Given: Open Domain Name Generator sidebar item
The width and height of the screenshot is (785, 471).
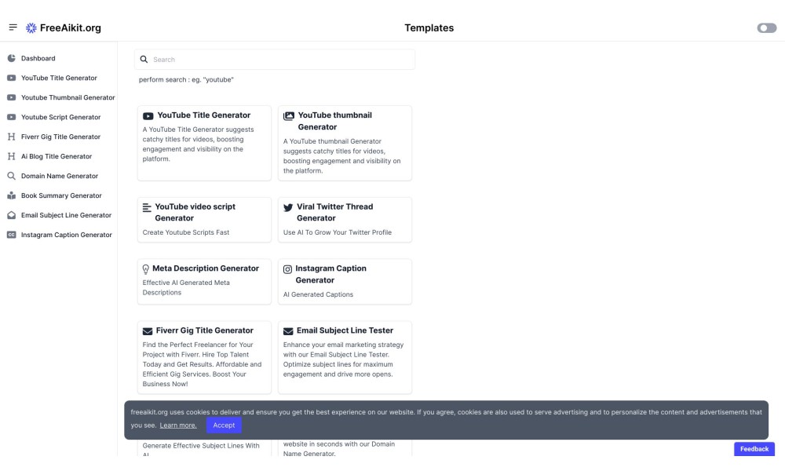Looking at the screenshot, I should 60,176.
